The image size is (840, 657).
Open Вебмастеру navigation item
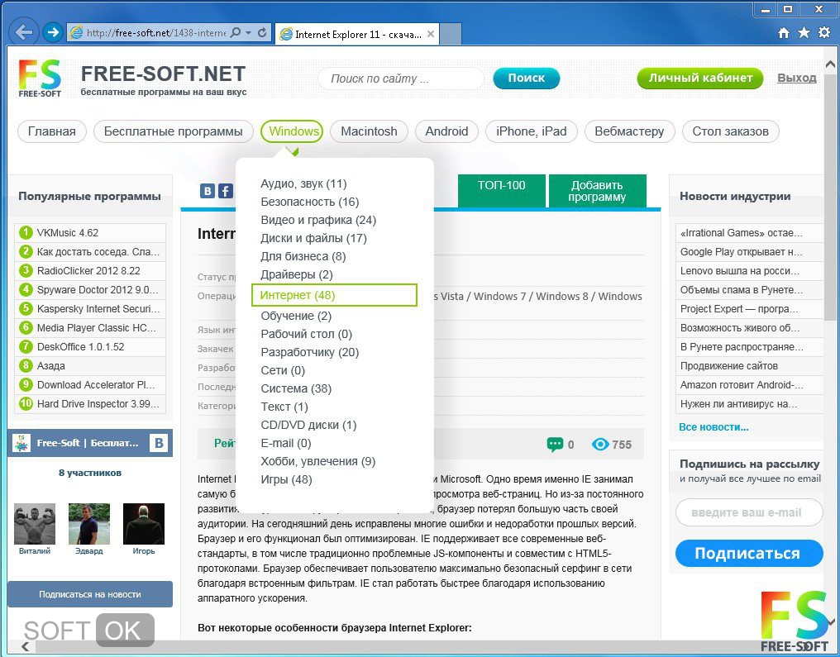coord(629,131)
